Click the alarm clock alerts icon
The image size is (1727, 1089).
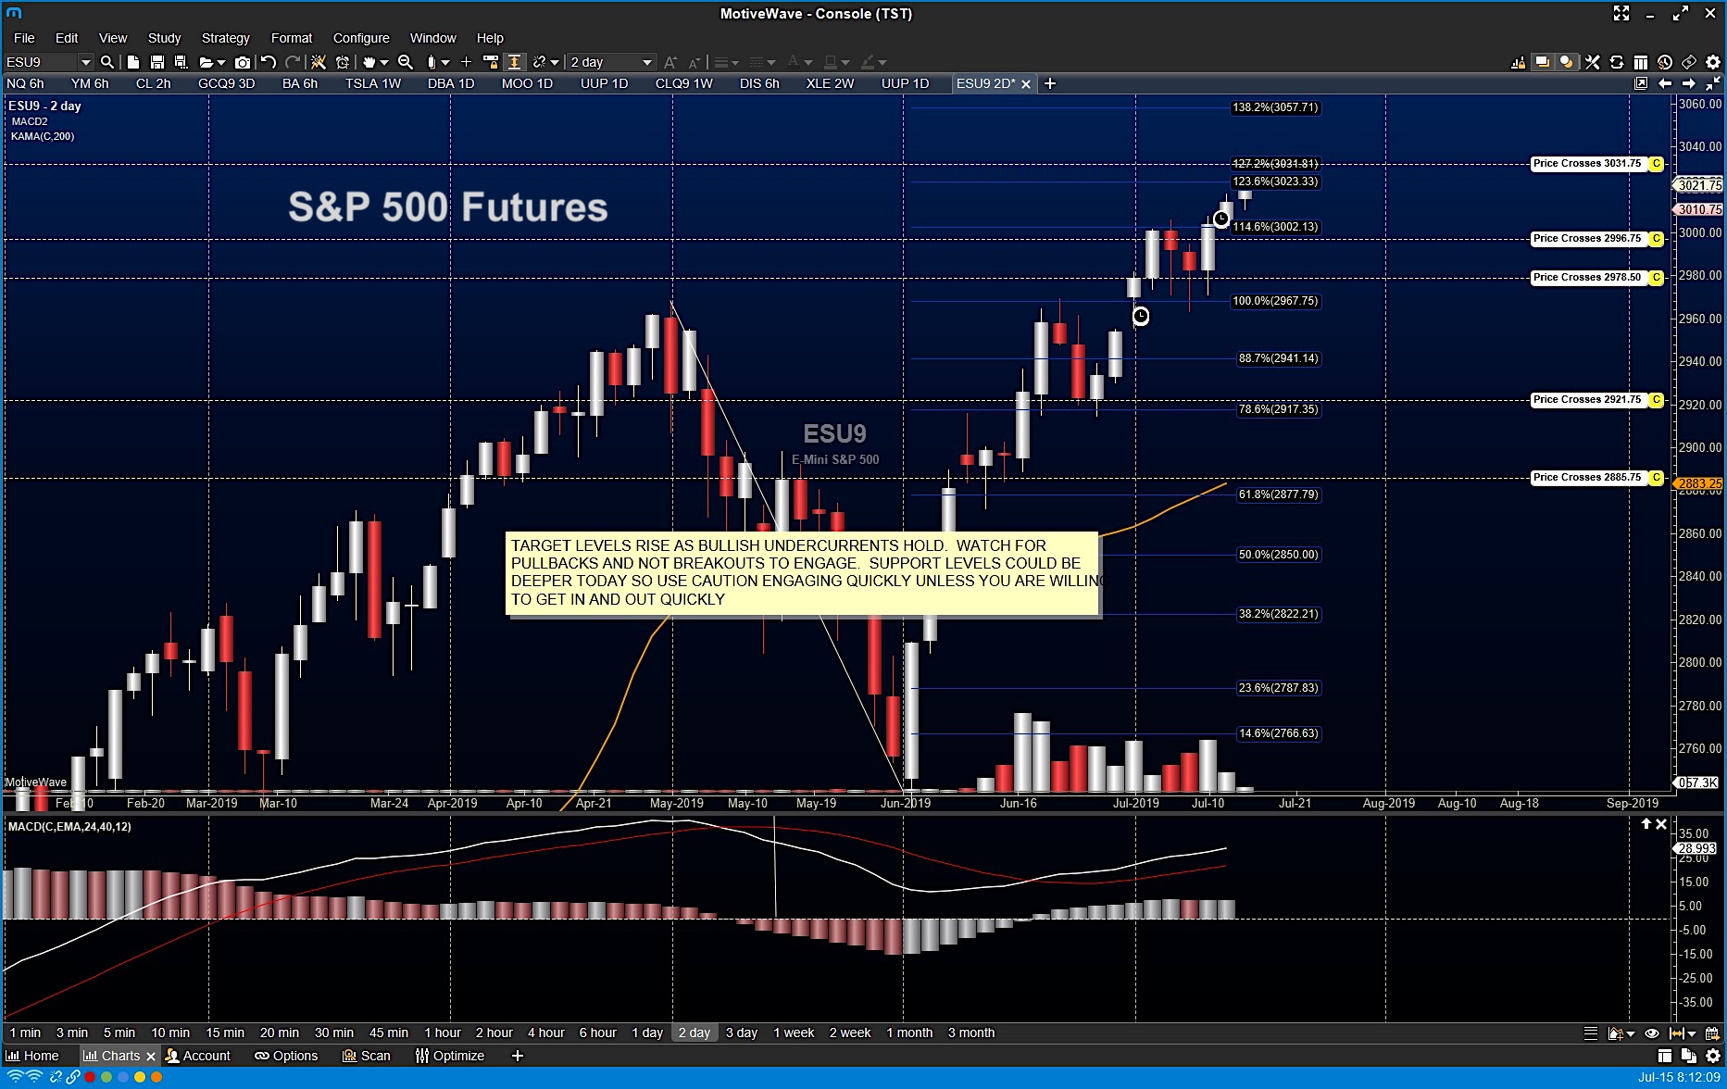coord(343,62)
